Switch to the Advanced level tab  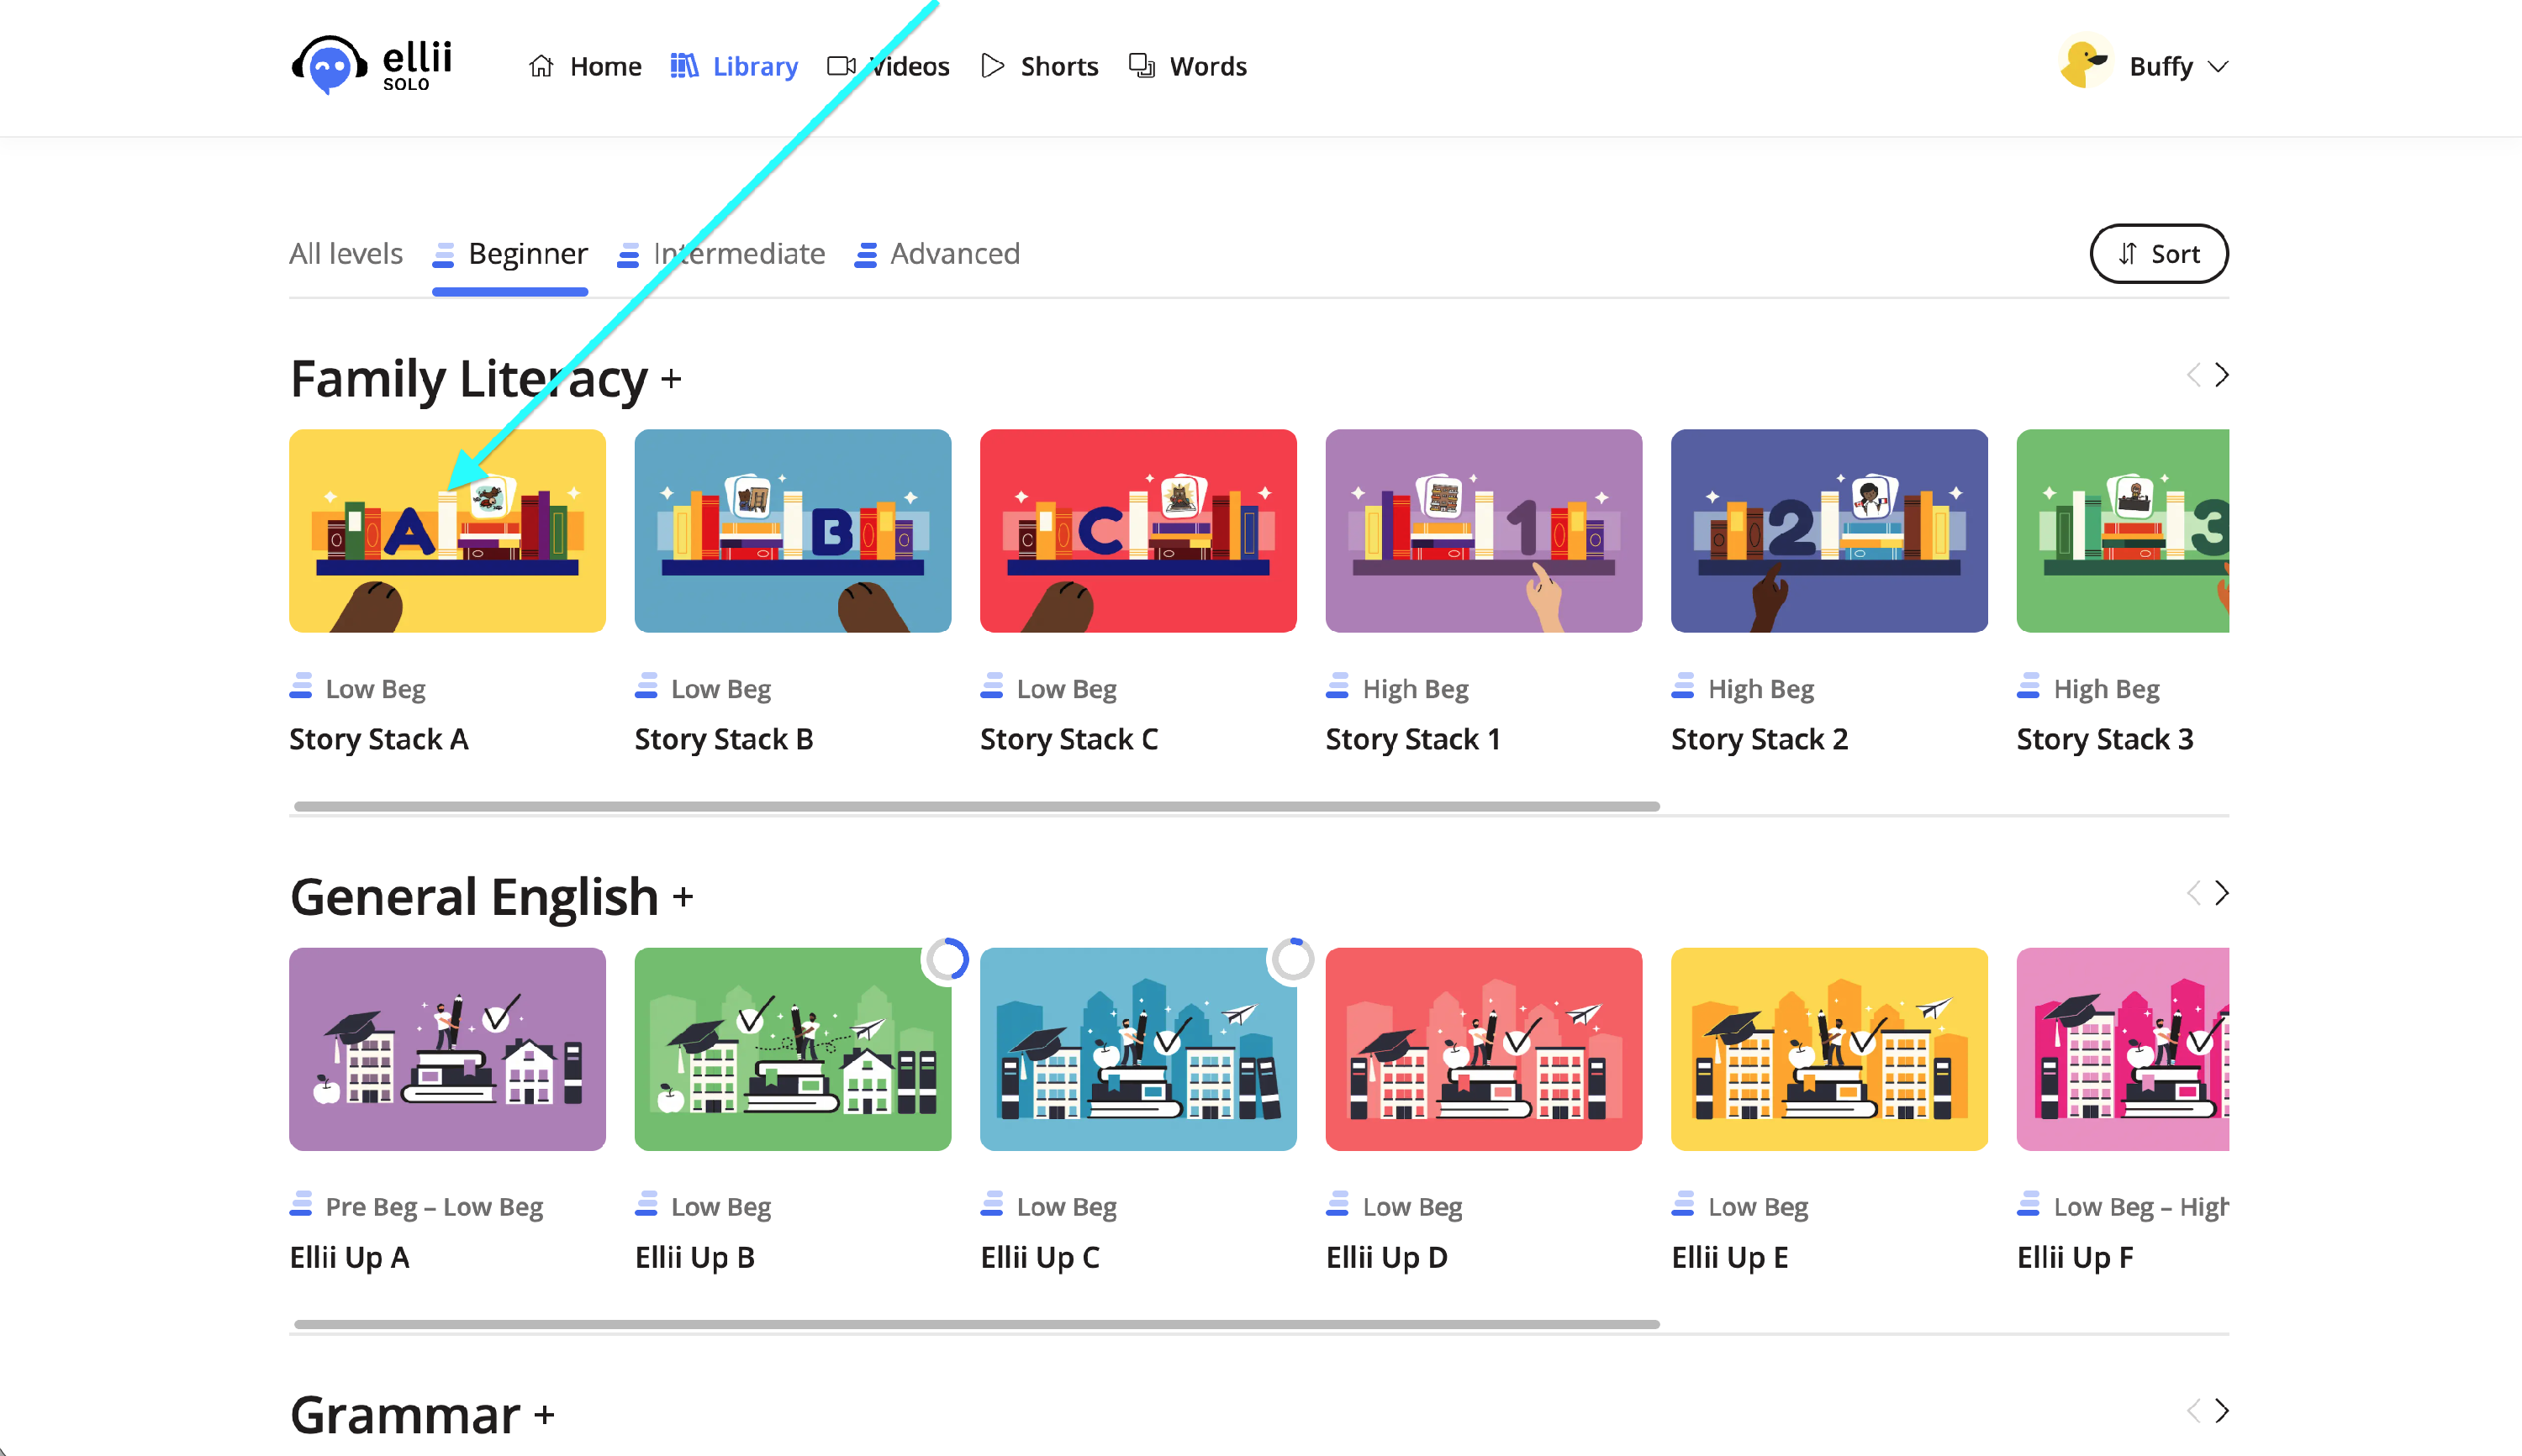tap(954, 254)
